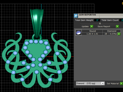Click the Total Gem Weight label
Image resolution: width=123 pixels, height=92 pixels.
click(x=84, y=20)
